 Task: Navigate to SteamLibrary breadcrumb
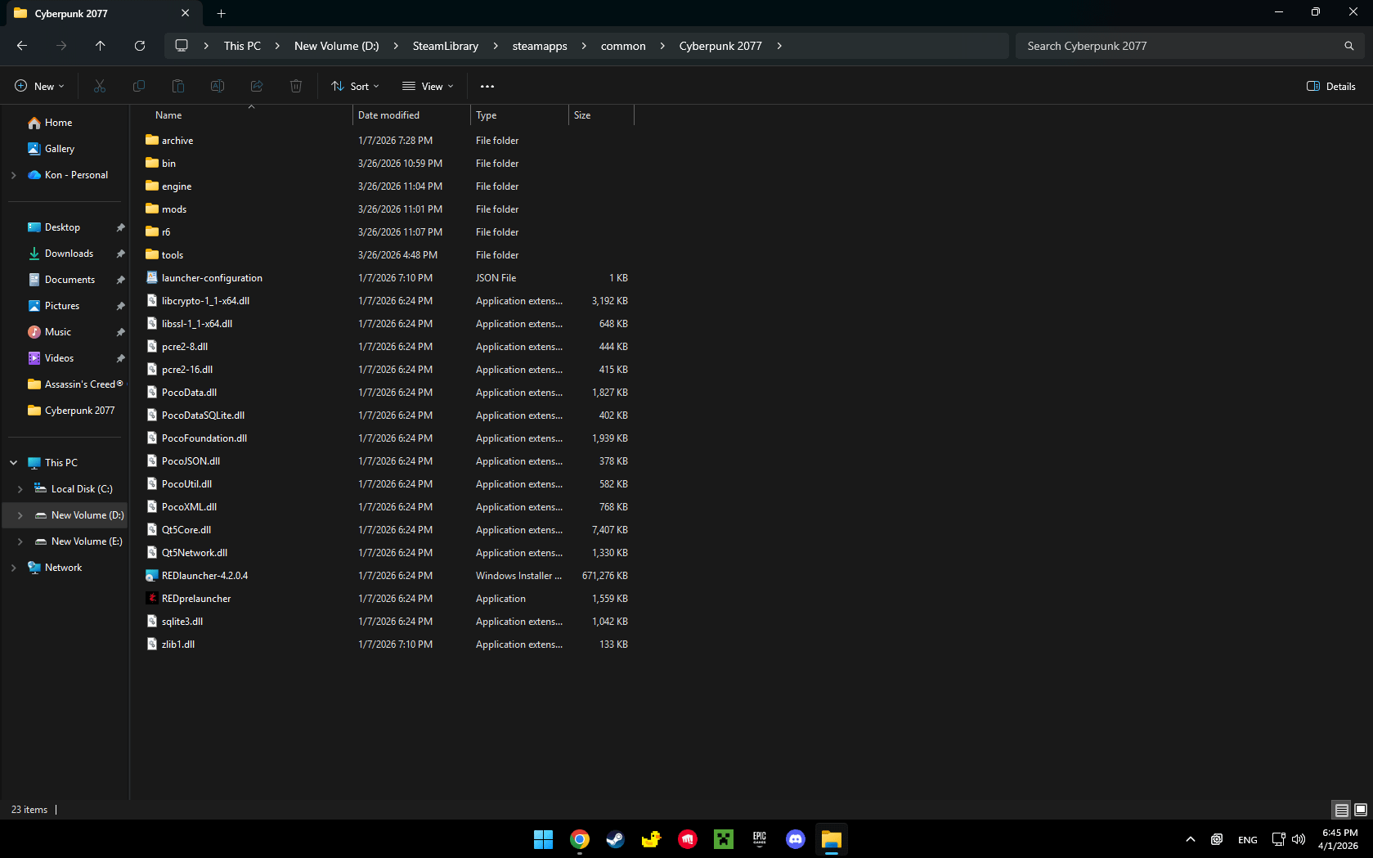pyautogui.click(x=446, y=46)
